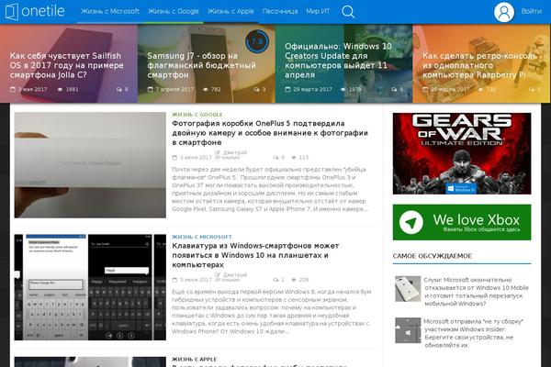Screen dimensions: 551x367
Task: Click the calendar icon next to 7 апреля 2017
Action: tap(150, 89)
